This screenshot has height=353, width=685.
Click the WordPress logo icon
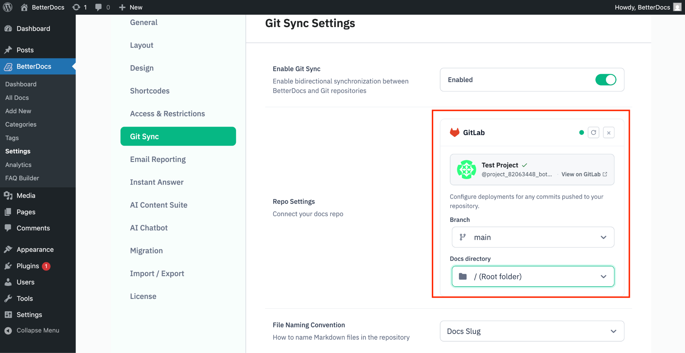click(8, 7)
